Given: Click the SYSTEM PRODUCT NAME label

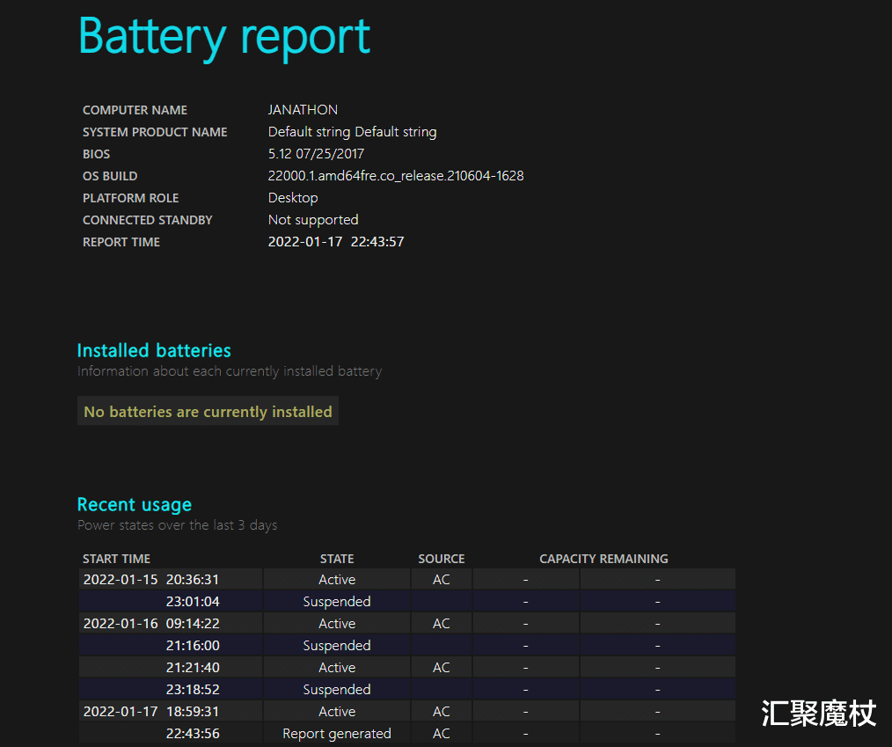Looking at the screenshot, I should [155, 132].
